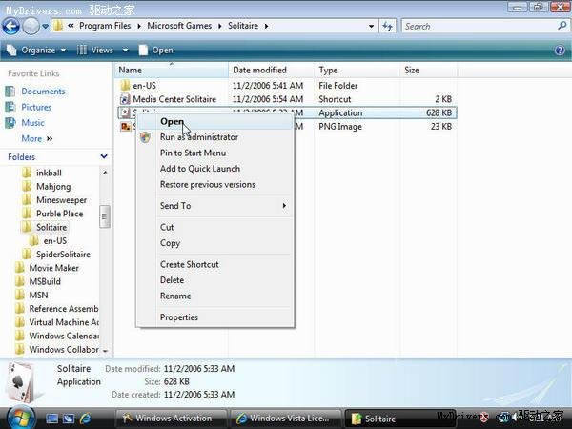Screen dimensions: 572x429
Task: Select the Solitaire application file icon
Action: [125, 112]
